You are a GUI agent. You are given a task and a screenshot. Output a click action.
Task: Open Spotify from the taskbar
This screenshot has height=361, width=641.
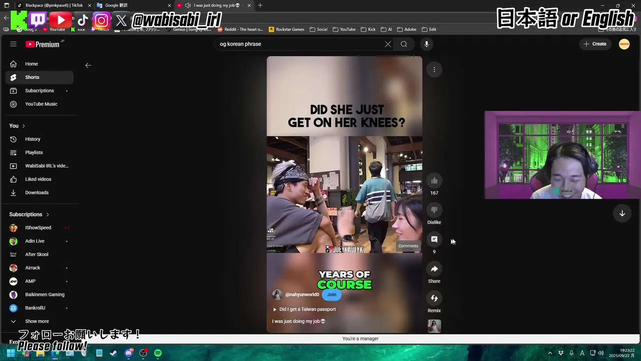[158, 353]
